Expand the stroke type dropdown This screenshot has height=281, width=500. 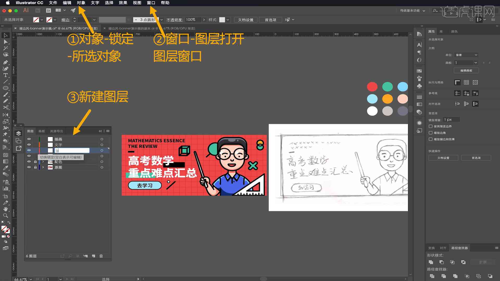(x=160, y=20)
